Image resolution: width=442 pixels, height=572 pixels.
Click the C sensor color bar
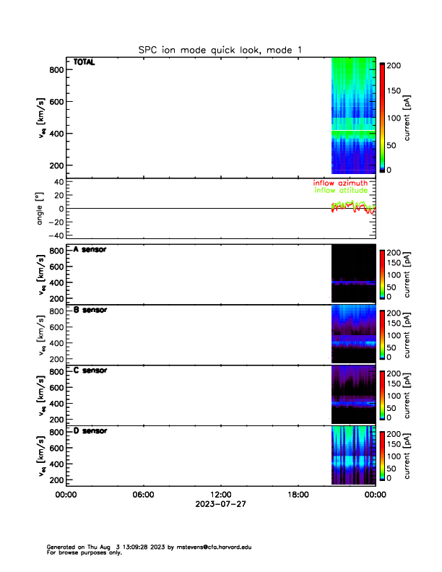click(x=382, y=395)
